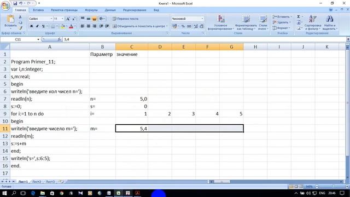Open the Calibri font name dropdown
This screenshot has height=197, width=350.
(x=51, y=19)
